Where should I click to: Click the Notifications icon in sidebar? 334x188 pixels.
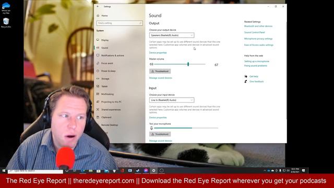point(98,55)
